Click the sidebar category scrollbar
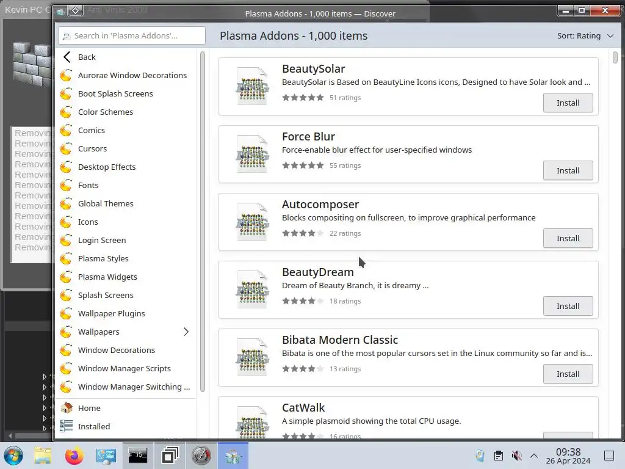 (x=203, y=221)
